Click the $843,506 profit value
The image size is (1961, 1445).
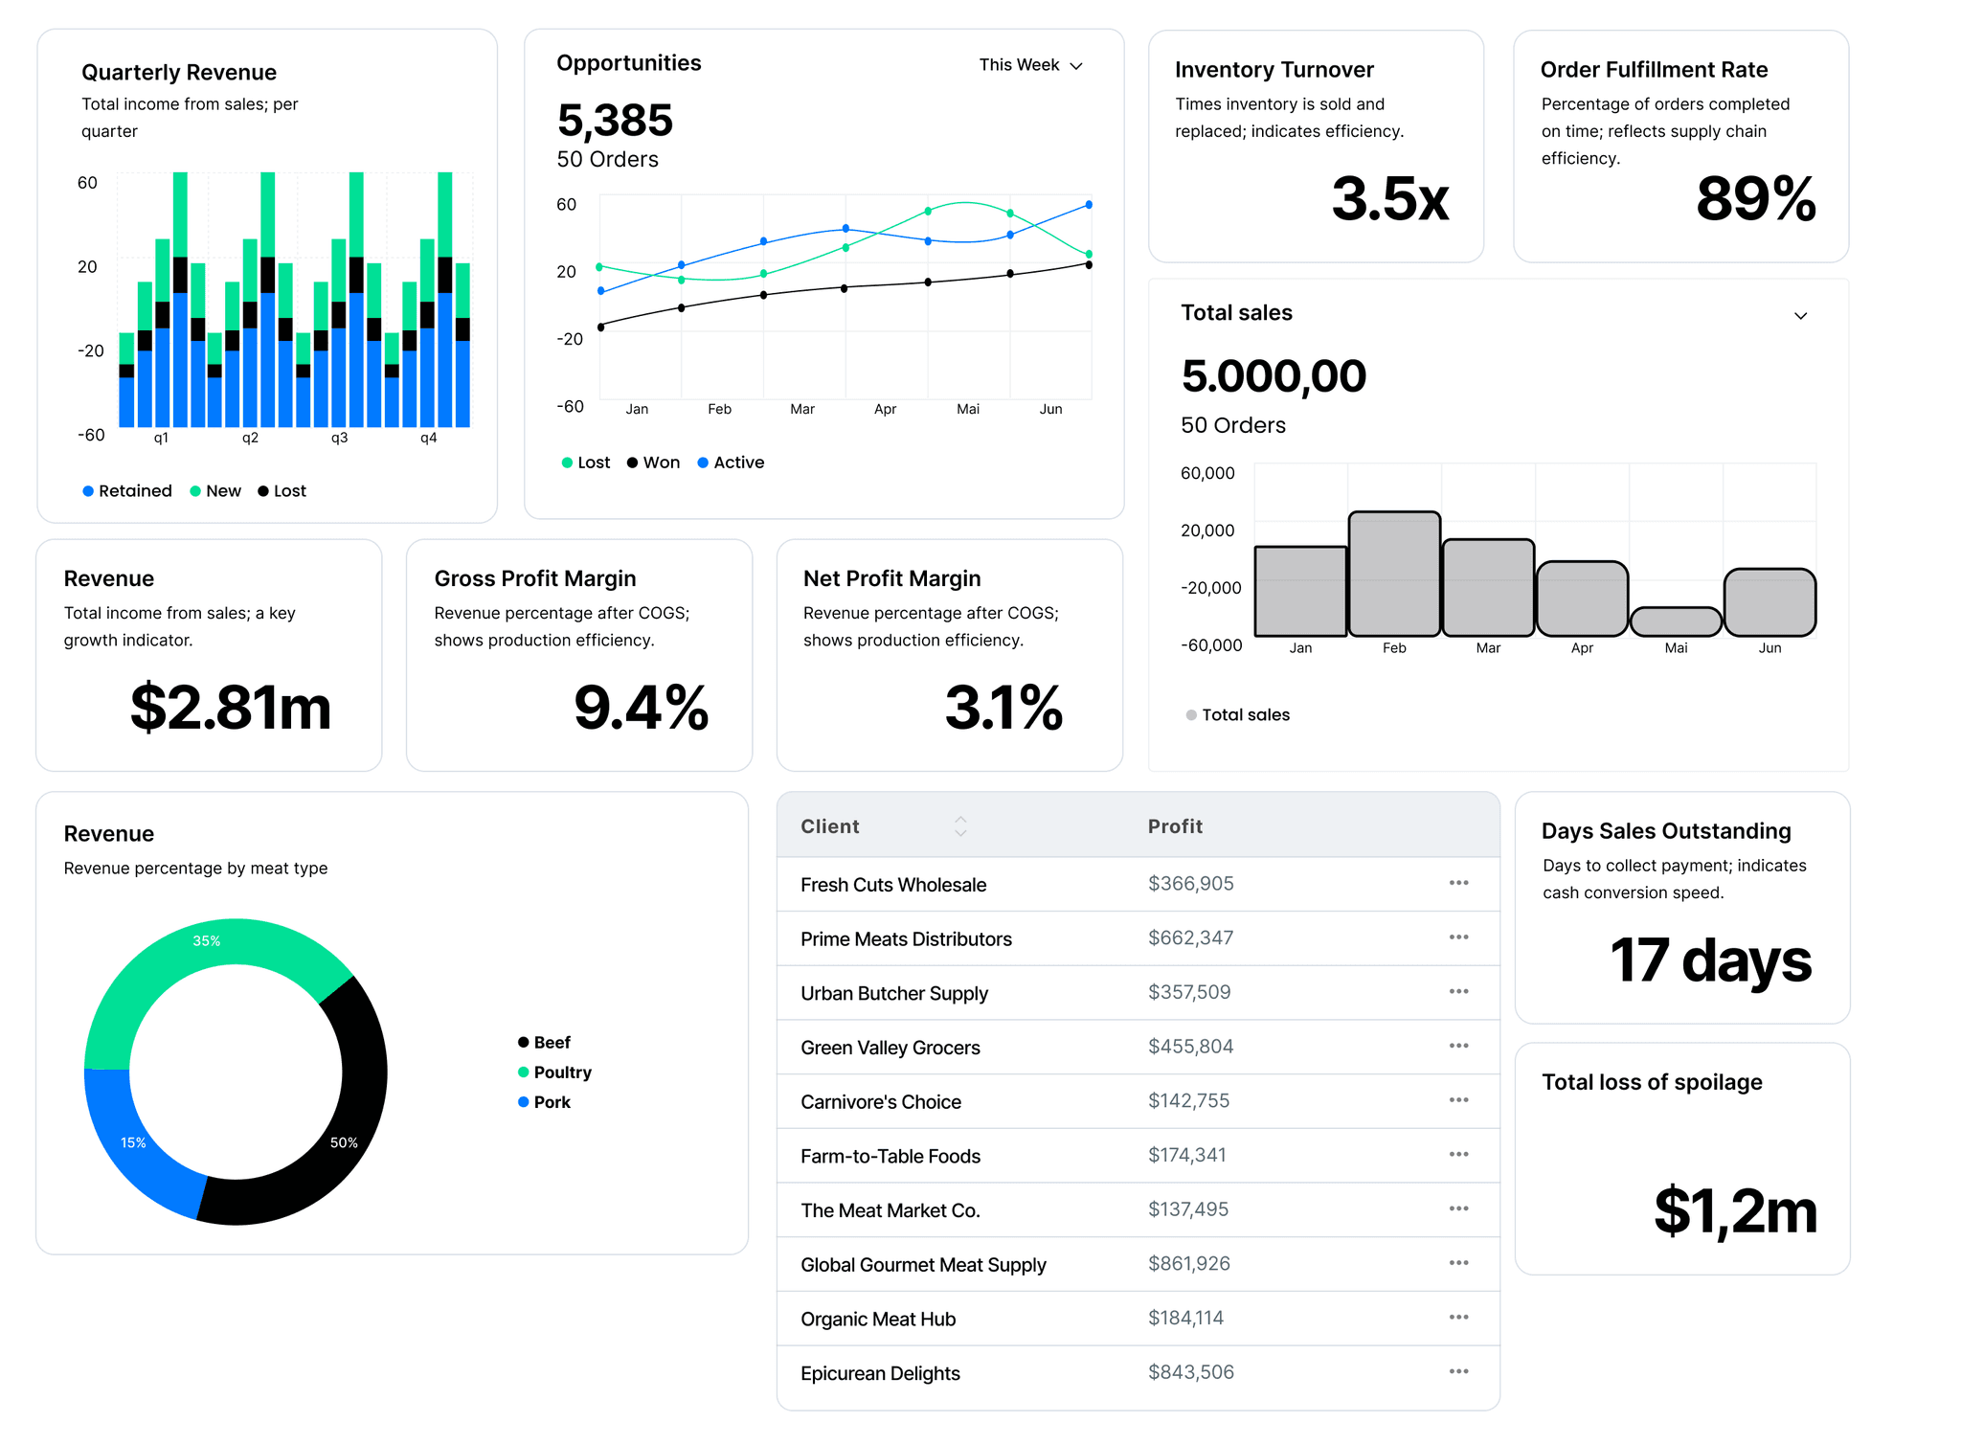[1191, 1372]
